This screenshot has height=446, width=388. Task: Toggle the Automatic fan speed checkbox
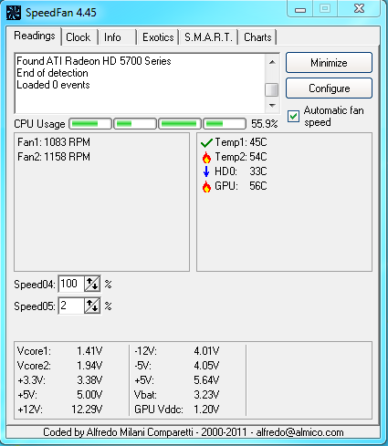click(294, 117)
